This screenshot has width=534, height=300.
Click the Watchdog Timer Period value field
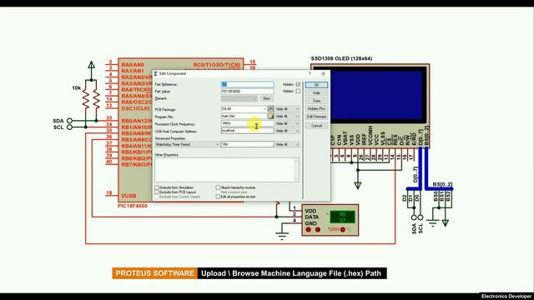point(247,144)
